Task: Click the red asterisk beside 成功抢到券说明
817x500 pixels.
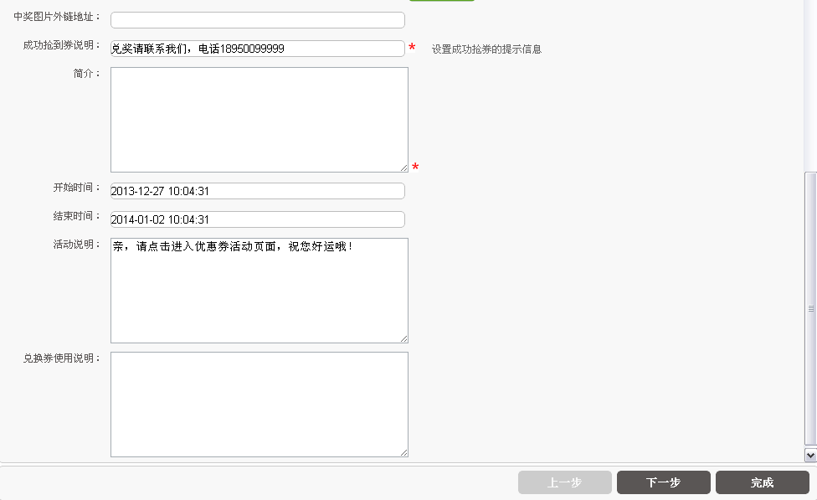Action: pos(412,49)
